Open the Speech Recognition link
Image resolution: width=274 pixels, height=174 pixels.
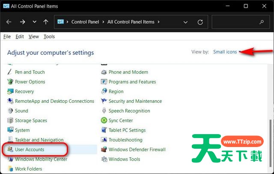[129, 111]
